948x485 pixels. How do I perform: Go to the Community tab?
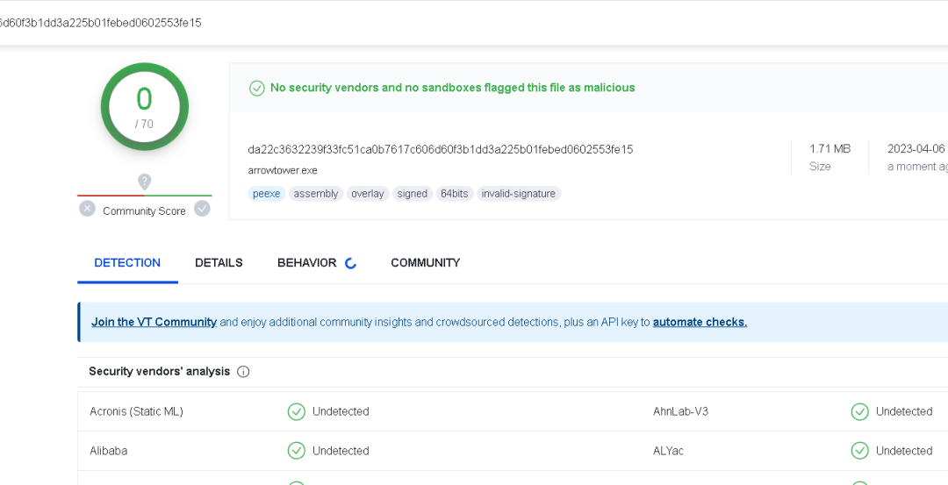(425, 263)
